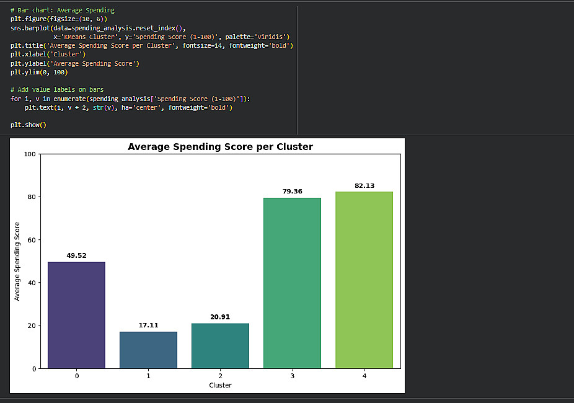The image size is (574, 403).
Task: Click the 'Average Spending Score' y-axis label
Action: (17, 261)
